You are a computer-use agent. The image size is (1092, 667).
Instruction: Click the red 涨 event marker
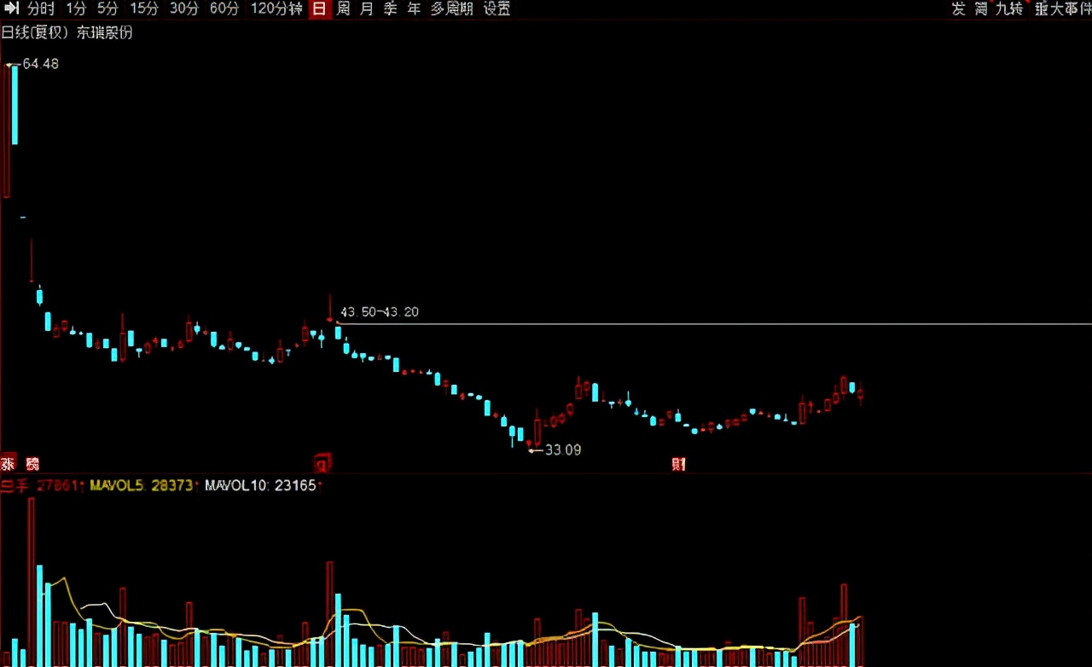pos(9,464)
